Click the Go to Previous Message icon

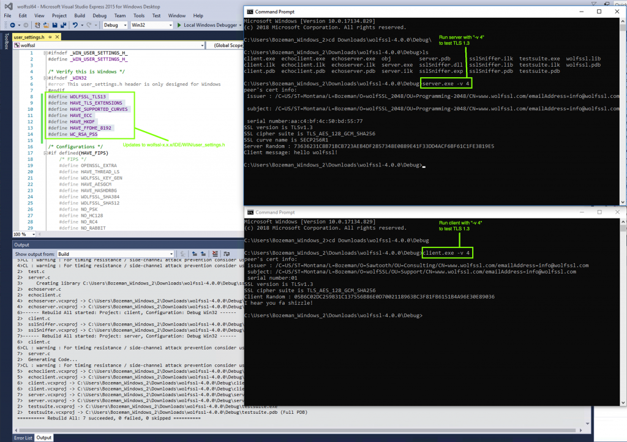[195, 253]
